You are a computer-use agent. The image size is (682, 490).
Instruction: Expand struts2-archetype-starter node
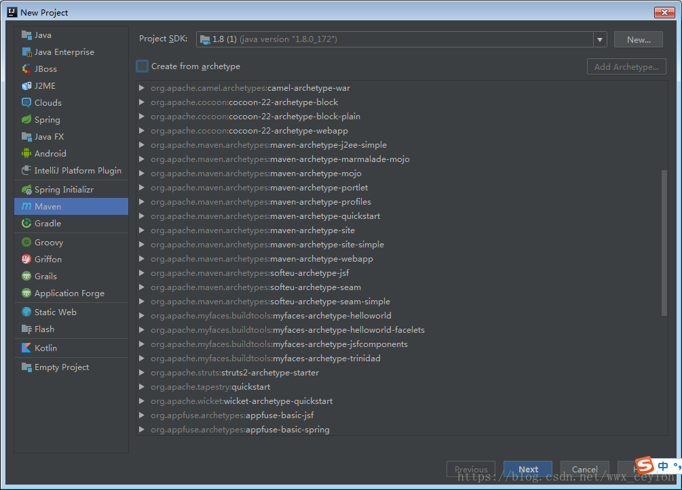(142, 373)
